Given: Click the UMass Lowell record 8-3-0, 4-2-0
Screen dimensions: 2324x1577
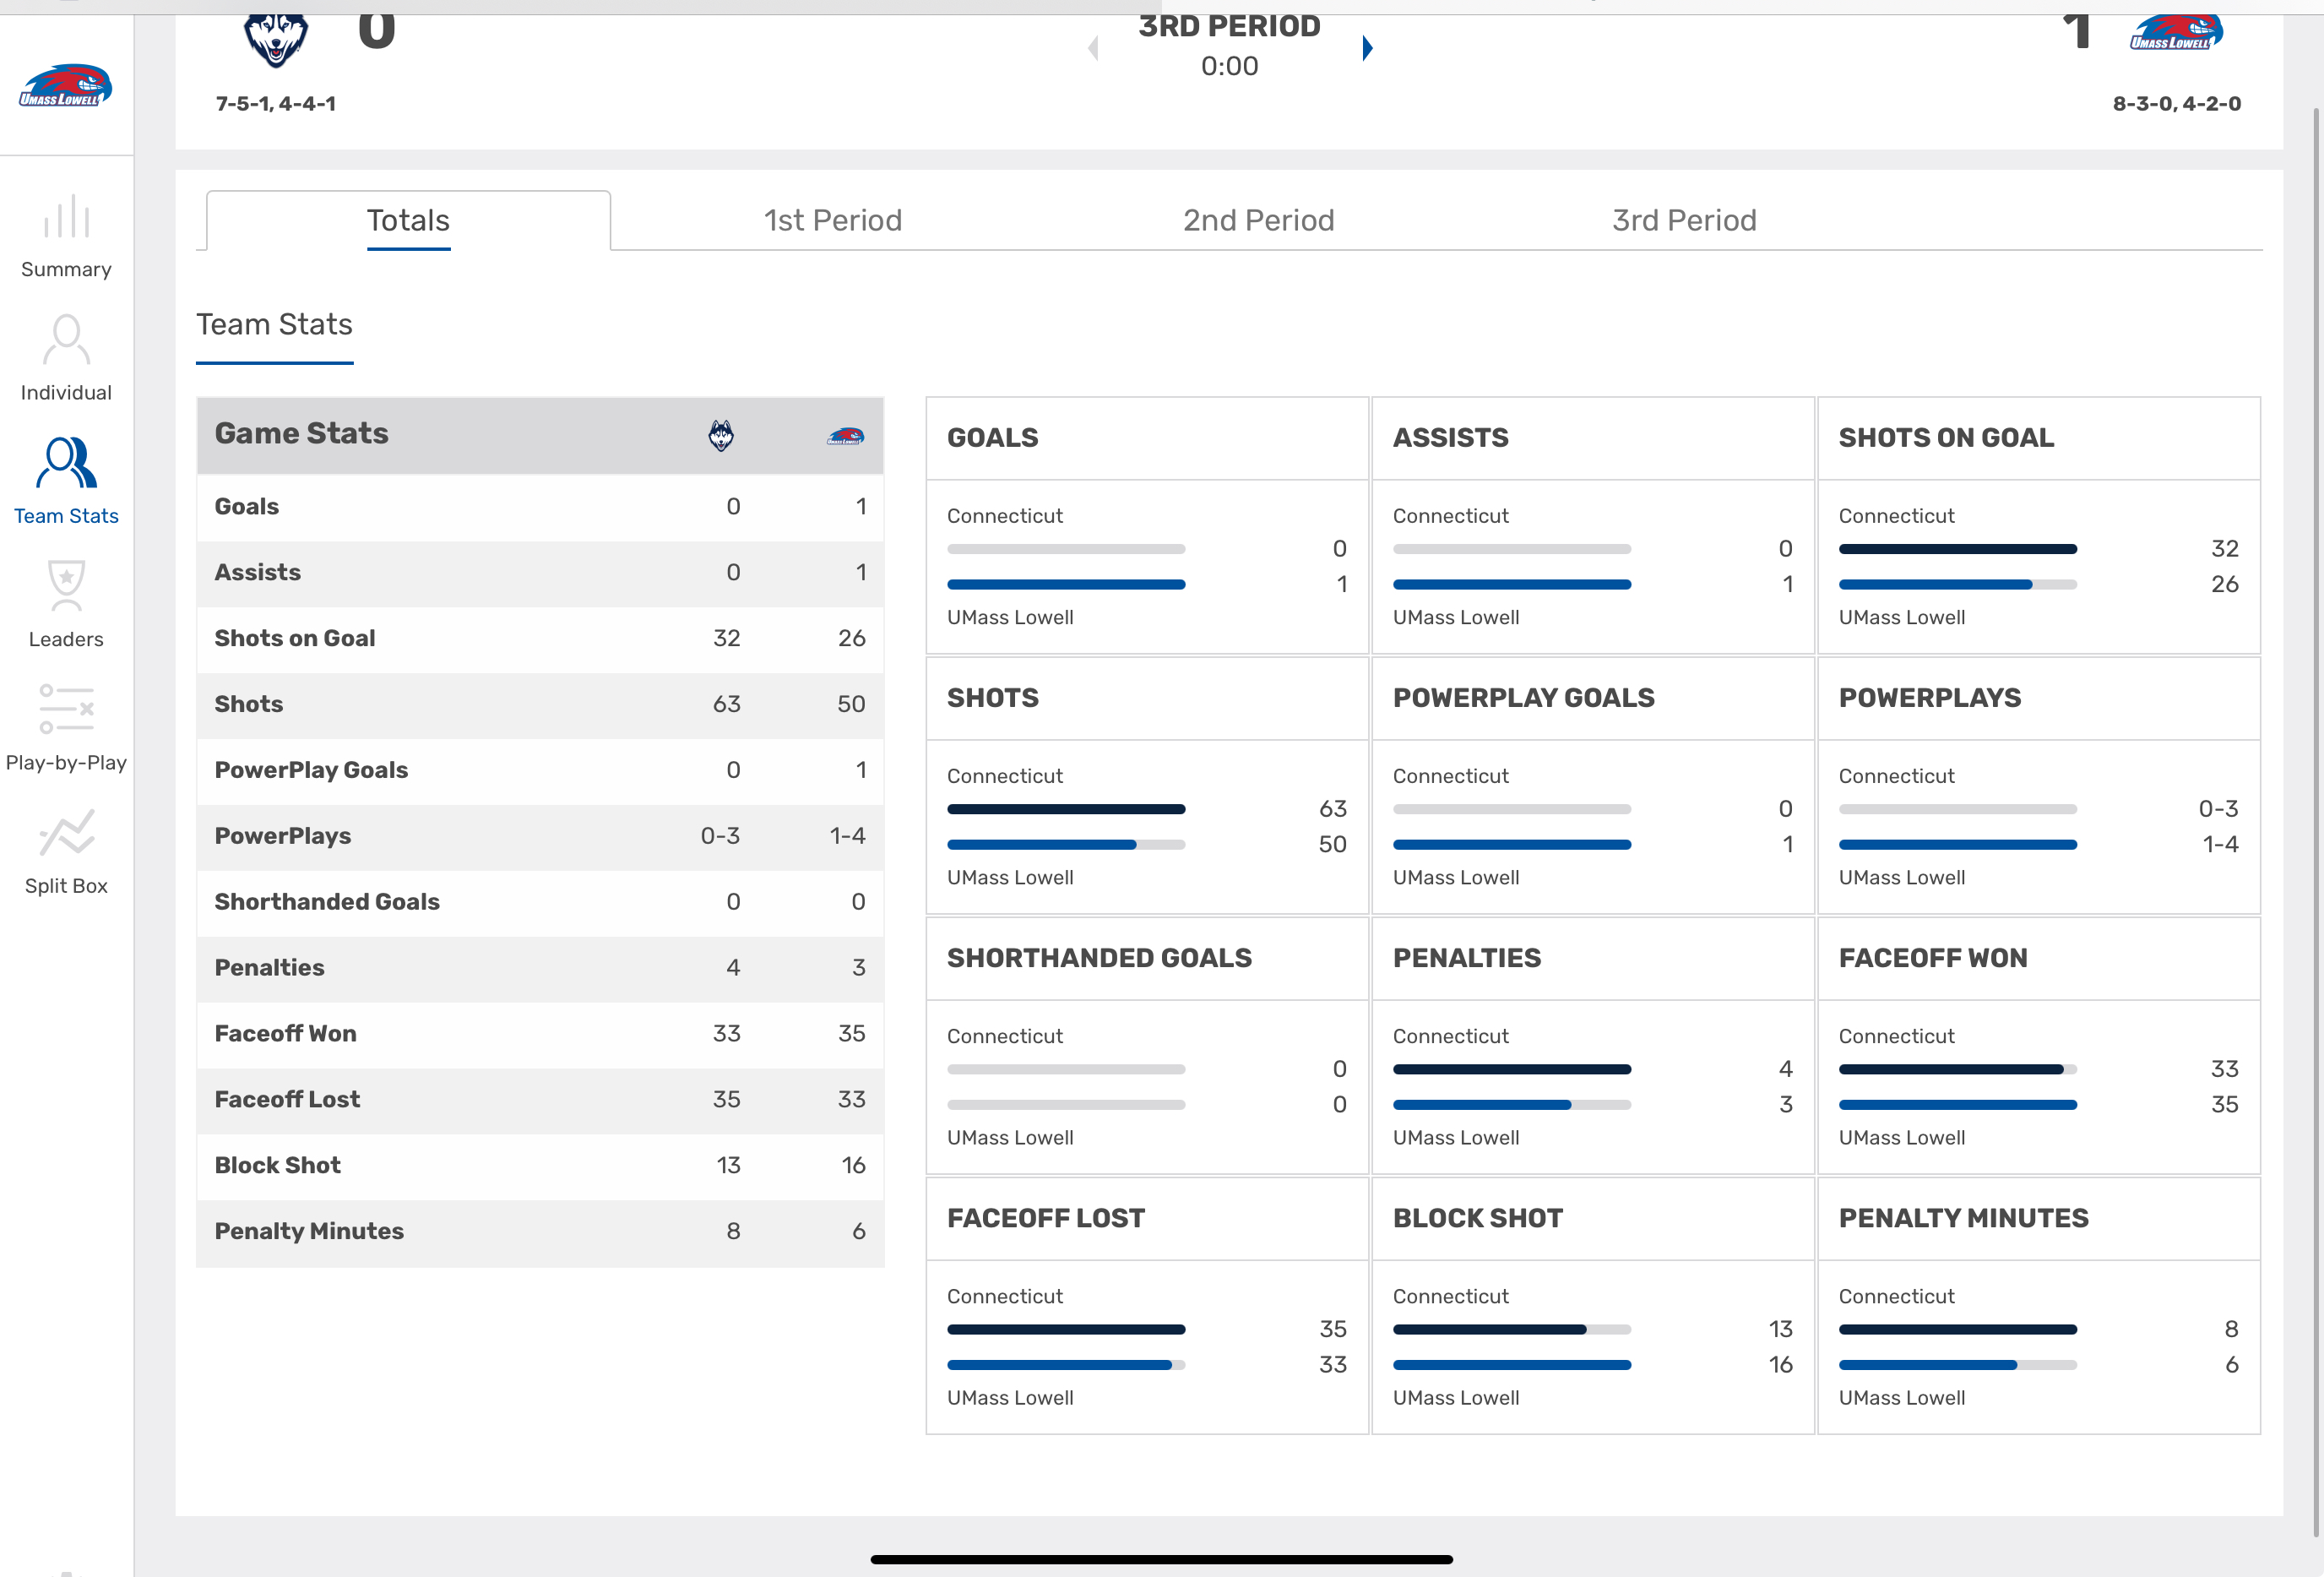Looking at the screenshot, I should tap(2177, 104).
